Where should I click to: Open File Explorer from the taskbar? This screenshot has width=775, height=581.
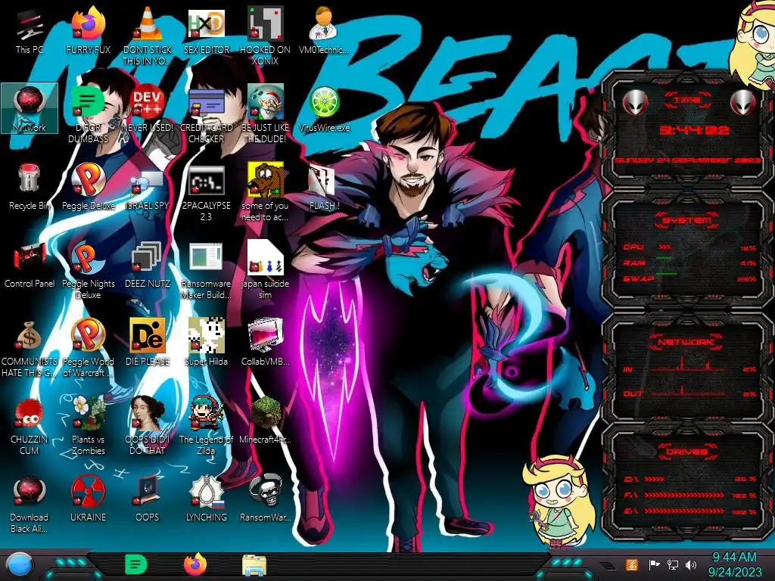click(254, 564)
